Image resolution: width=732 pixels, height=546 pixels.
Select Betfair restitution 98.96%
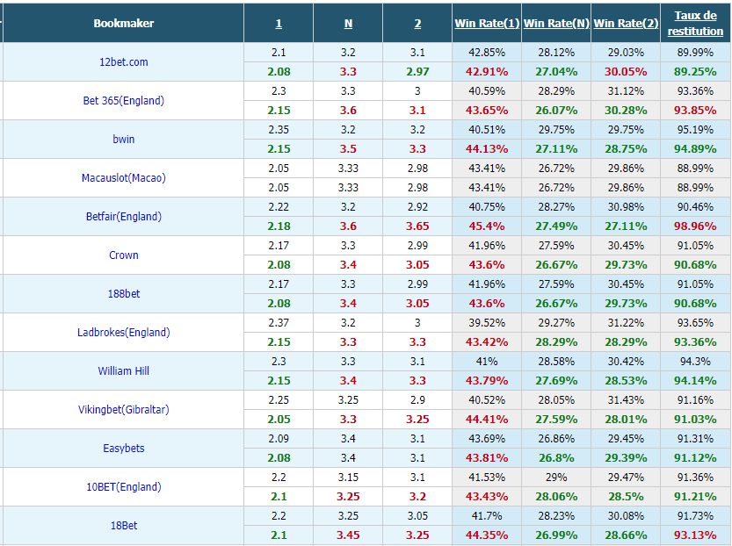click(x=696, y=226)
